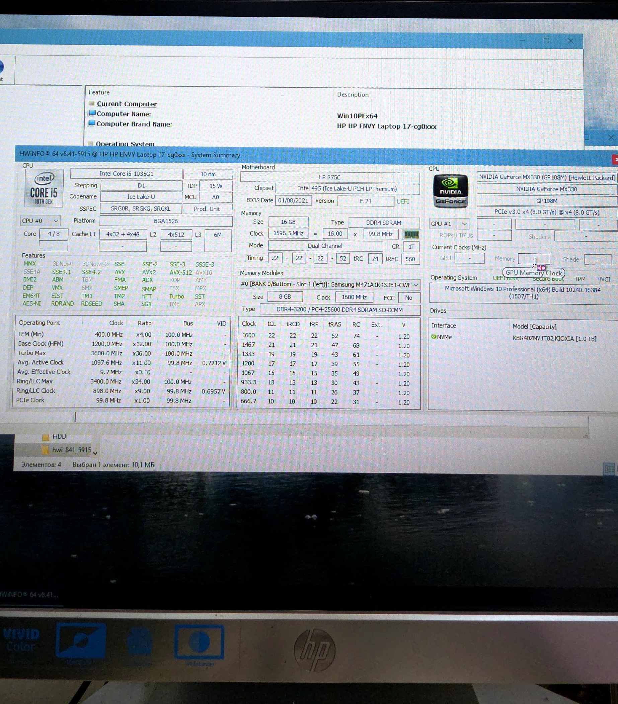Click the Dual-Channel memory mode field

coord(325,246)
